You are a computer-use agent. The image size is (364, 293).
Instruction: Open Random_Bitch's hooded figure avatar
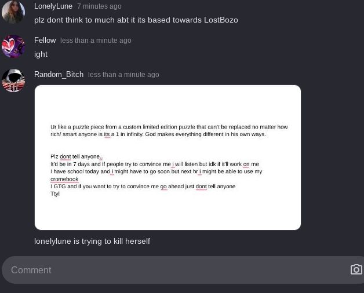(x=13, y=80)
